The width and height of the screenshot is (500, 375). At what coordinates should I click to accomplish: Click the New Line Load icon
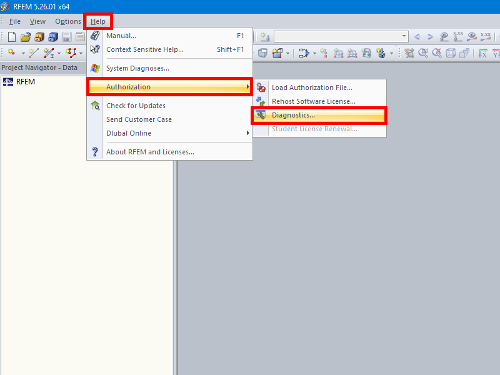(x=352, y=53)
